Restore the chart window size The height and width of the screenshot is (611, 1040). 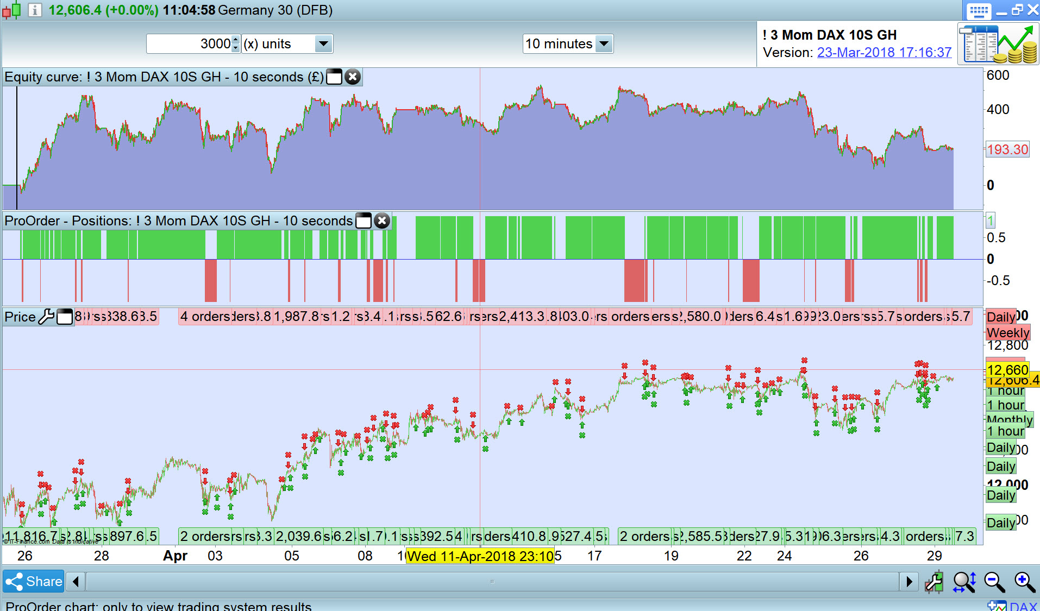1018,10
